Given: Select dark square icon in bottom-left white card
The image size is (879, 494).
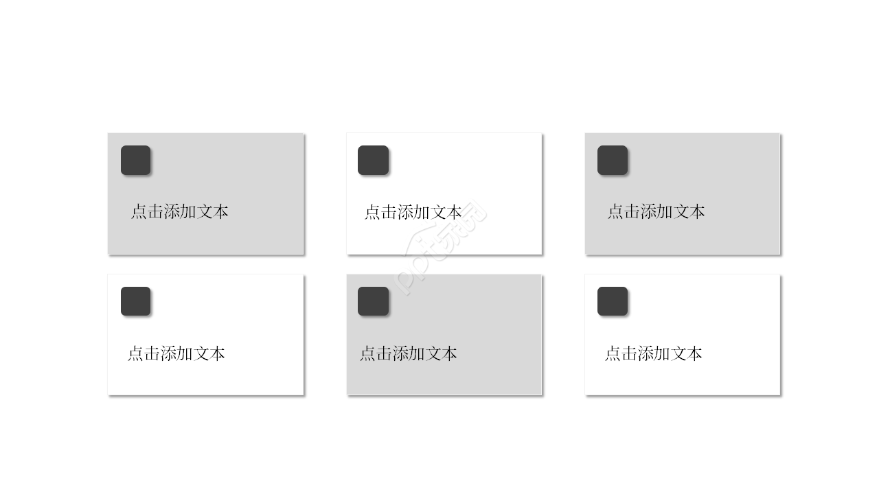Looking at the screenshot, I should point(135,301).
